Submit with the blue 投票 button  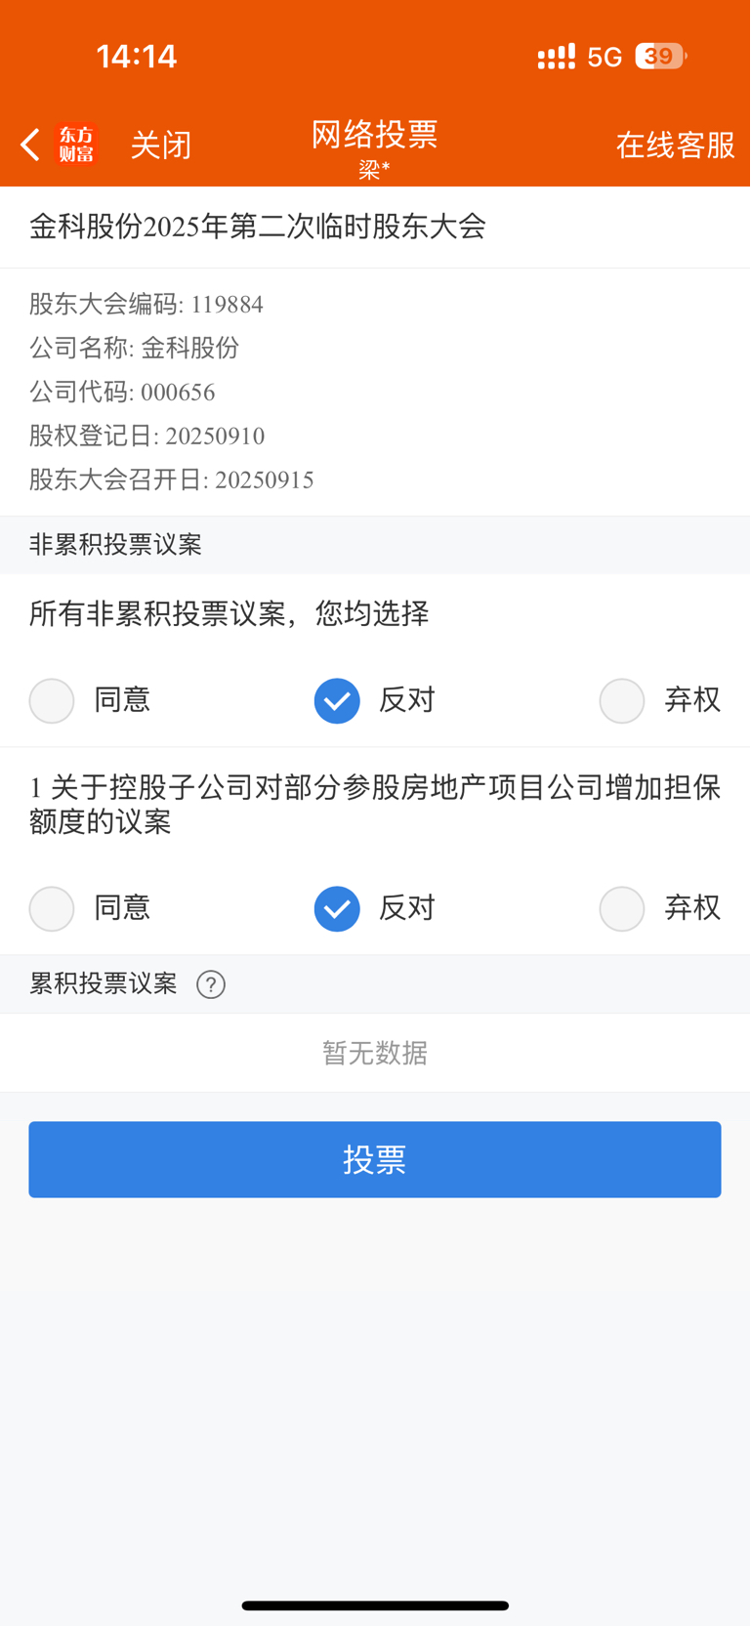pos(375,1159)
